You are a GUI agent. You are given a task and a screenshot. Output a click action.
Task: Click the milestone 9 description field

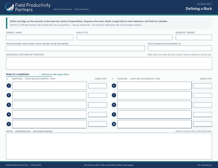tap(155, 115)
